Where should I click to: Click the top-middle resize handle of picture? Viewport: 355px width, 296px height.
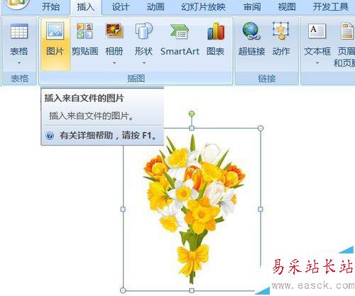point(192,128)
